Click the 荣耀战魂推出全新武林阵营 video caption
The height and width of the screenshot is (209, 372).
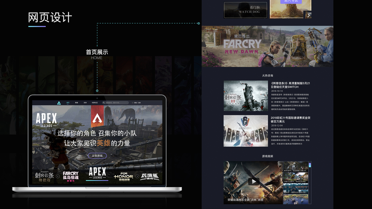(245, 200)
